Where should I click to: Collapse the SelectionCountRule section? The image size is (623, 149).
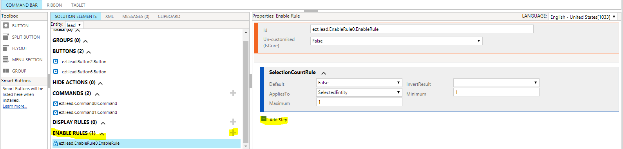324,73
